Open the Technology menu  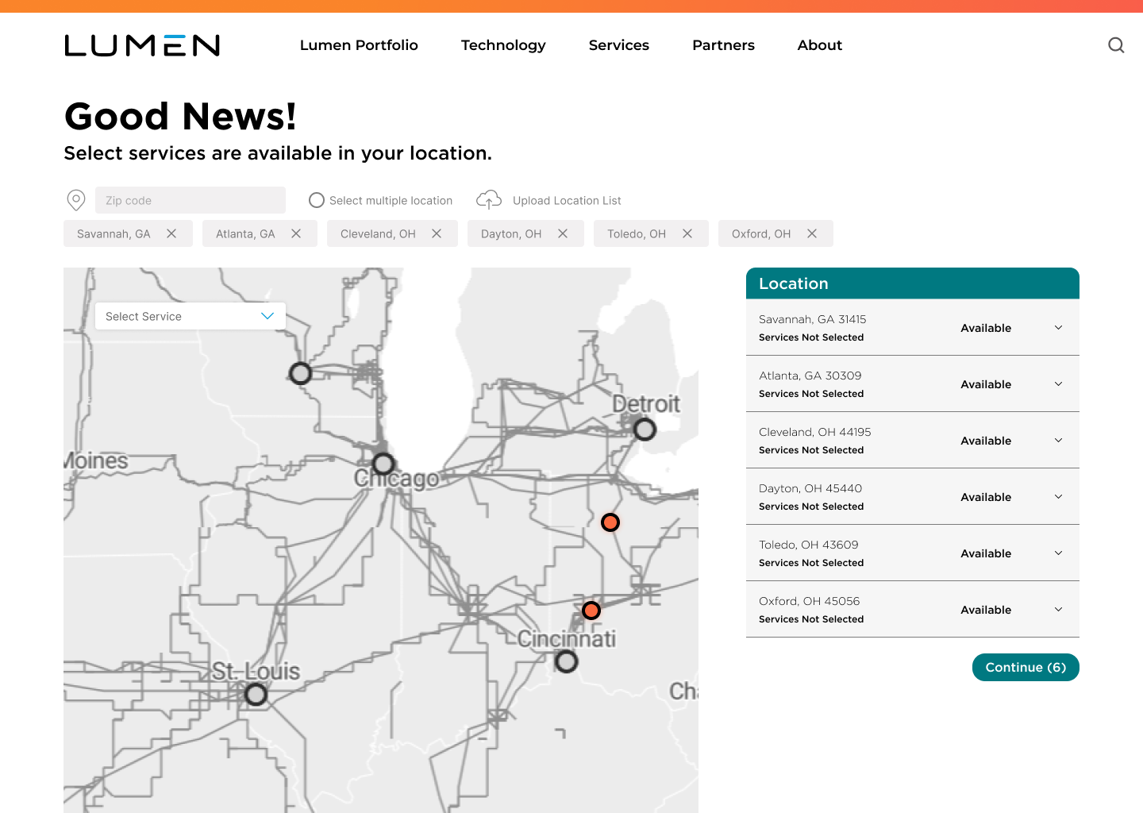coord(503,45)
